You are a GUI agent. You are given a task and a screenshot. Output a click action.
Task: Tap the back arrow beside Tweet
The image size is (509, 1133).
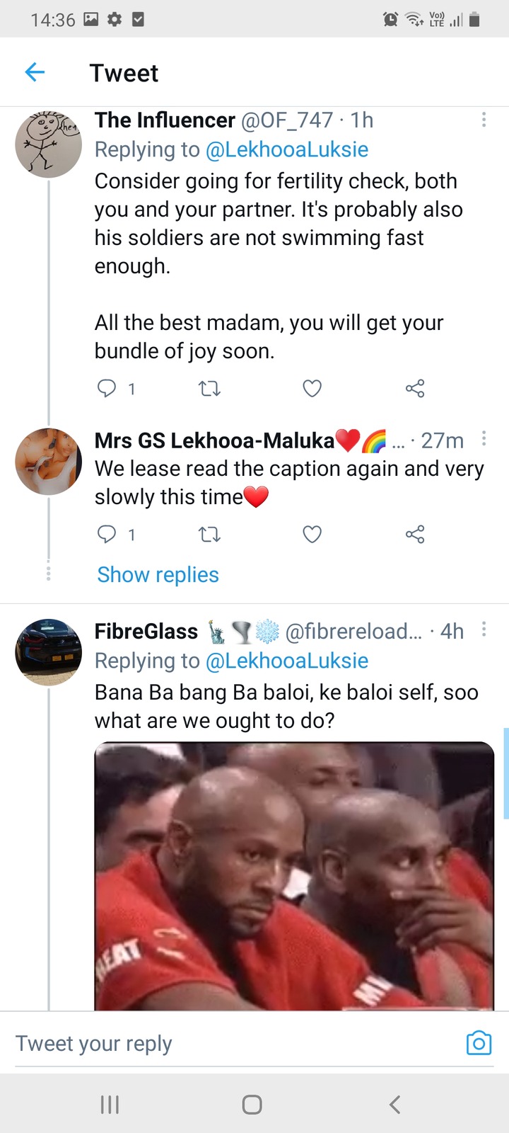point(35,72)
